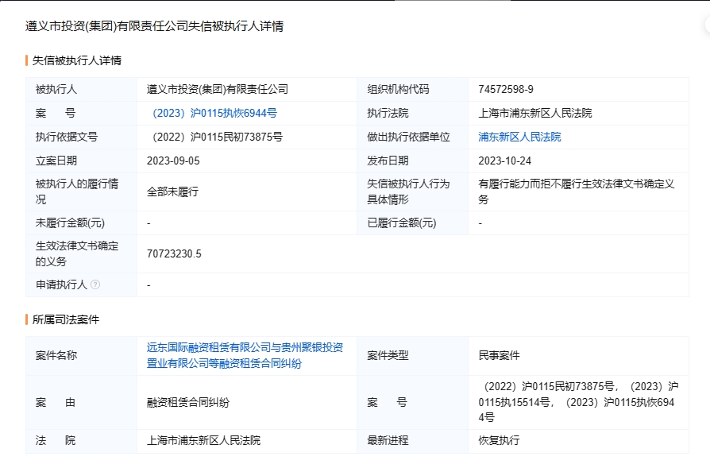Click the help icon next to 申请执行人
Screen dimensions: 710x472
click(x=95, y=284)
